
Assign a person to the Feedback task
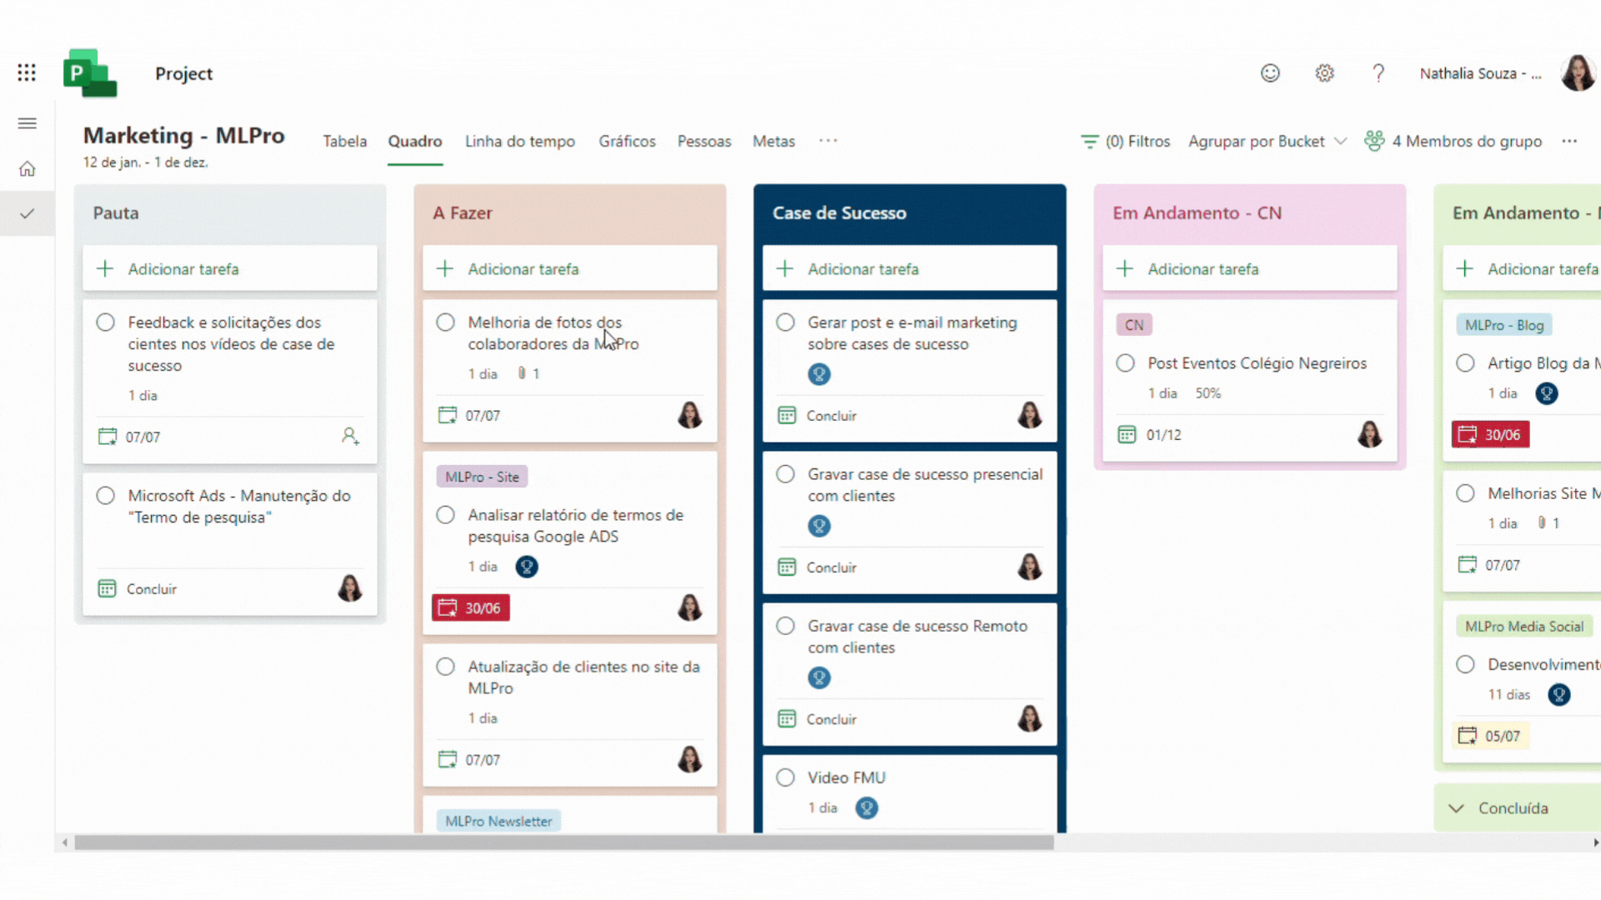pyautogui.click(x=350, y=436)
